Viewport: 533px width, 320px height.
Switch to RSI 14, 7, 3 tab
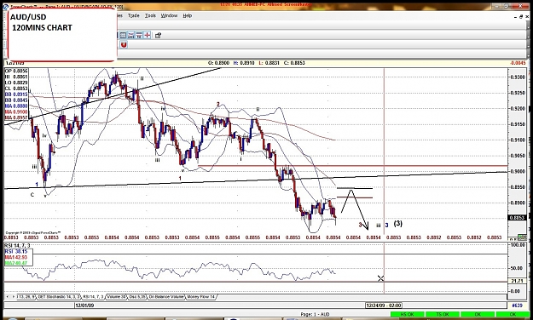tap(94, 296)
